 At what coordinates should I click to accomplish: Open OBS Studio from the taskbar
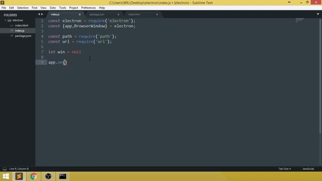tap(48, 176)
